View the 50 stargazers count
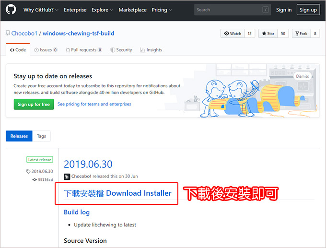Screen dimensions: 326x248 point(283,34)
